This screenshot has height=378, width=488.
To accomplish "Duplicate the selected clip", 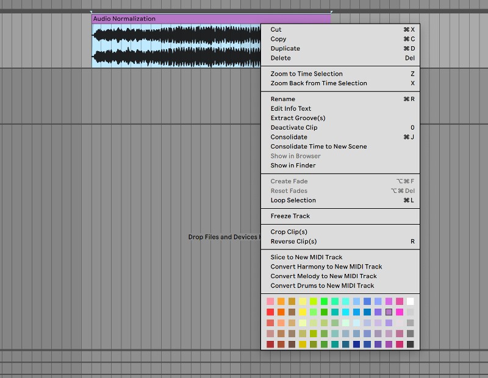I will tap(285, 48).
